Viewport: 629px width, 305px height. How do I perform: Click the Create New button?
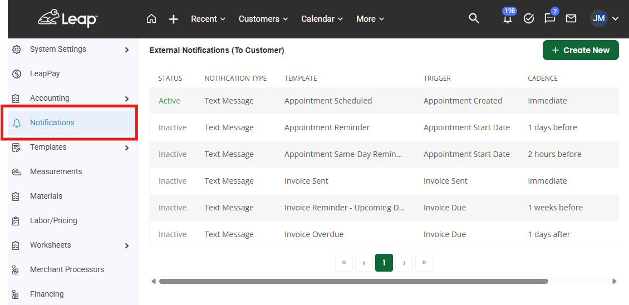581,50
